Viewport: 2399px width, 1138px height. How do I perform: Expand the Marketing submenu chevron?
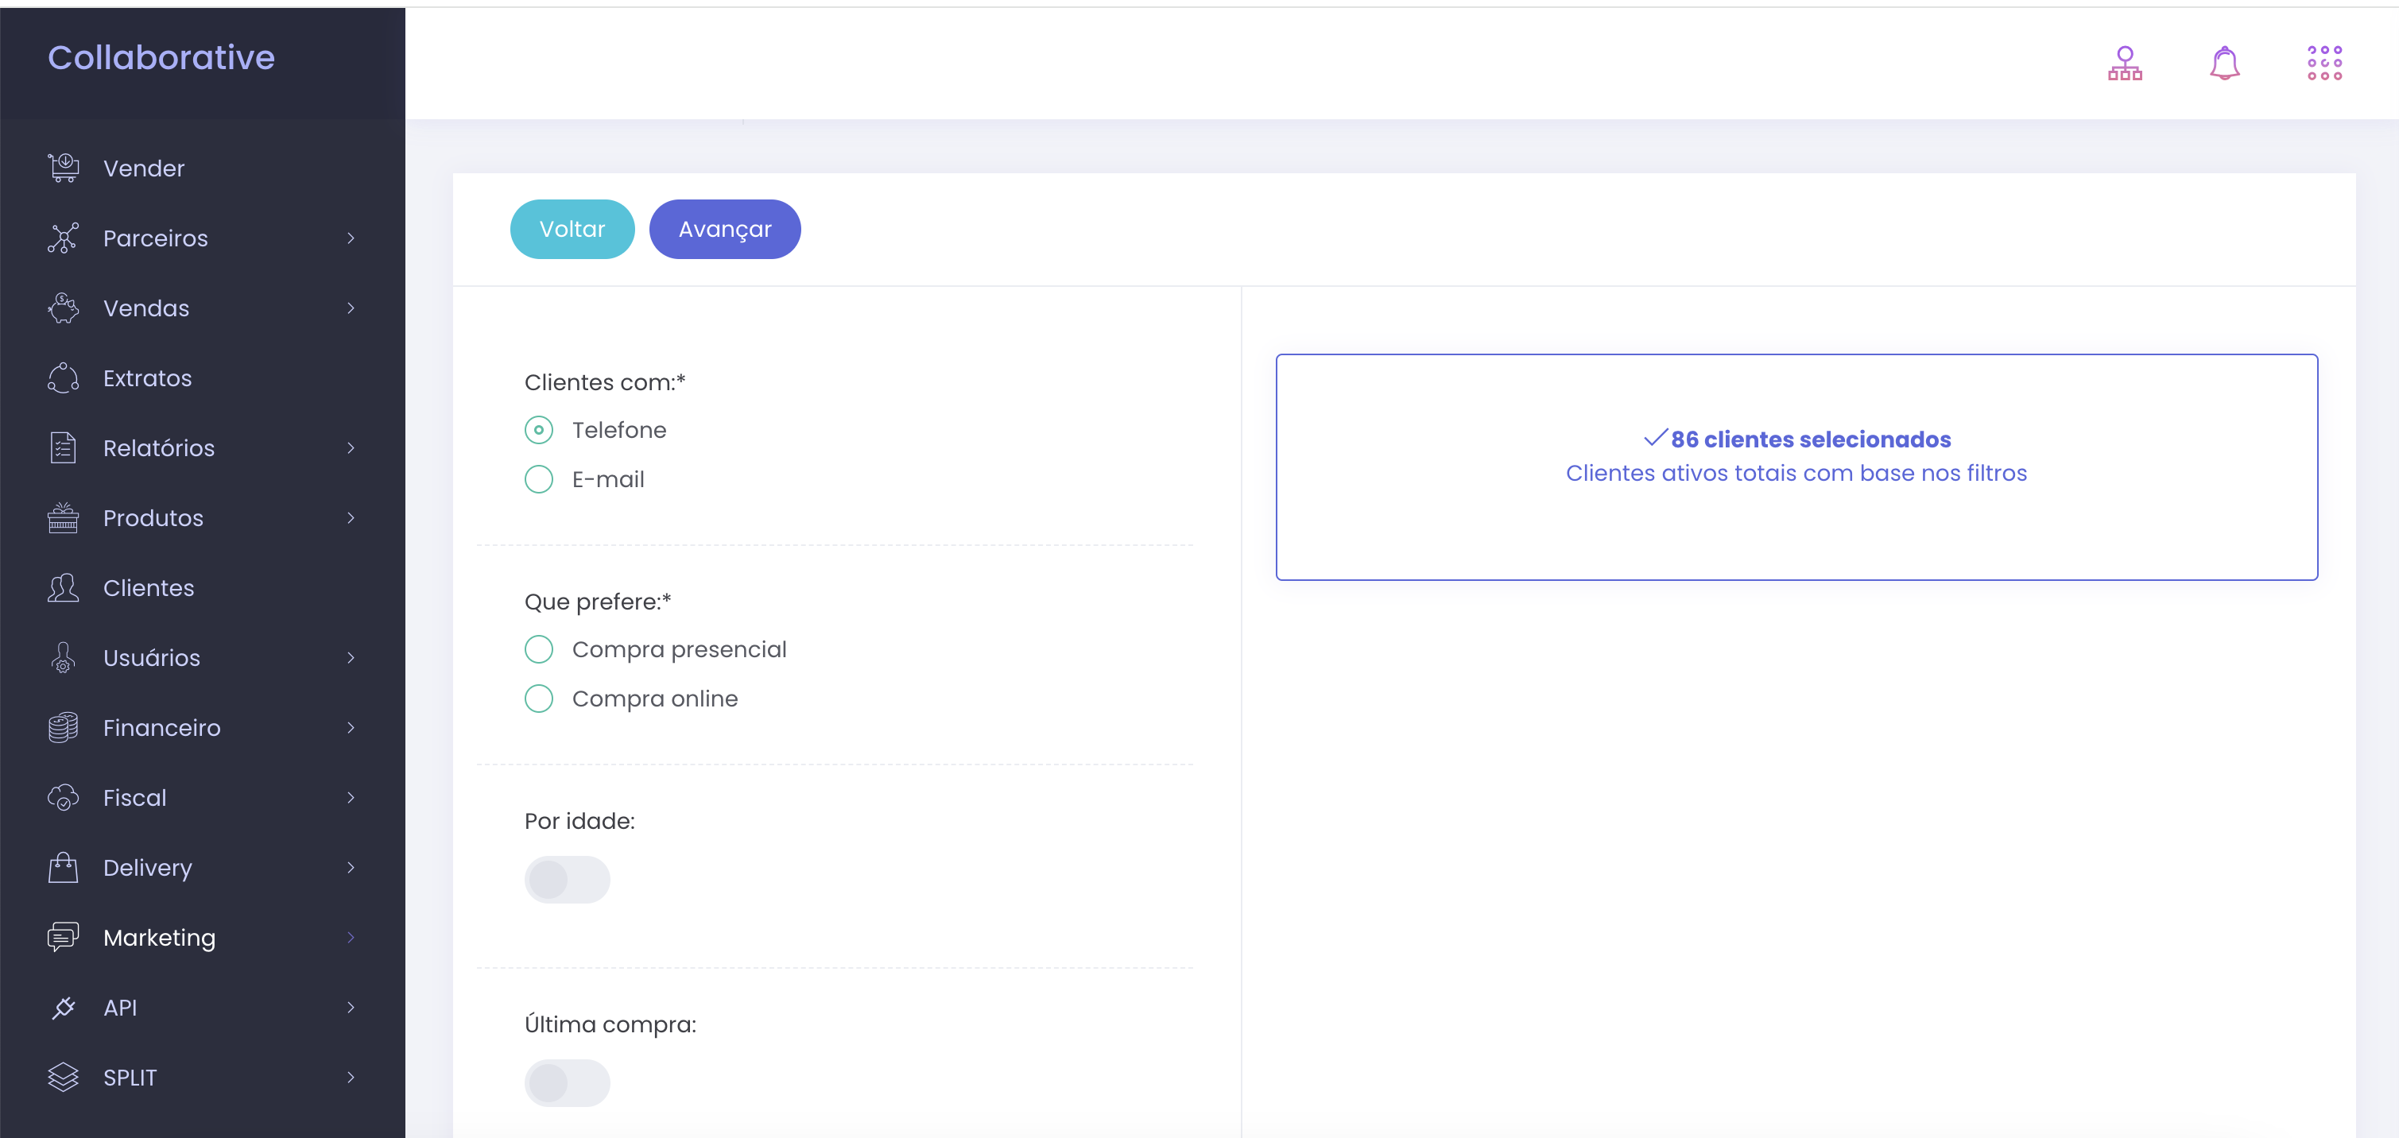point(351,937)
